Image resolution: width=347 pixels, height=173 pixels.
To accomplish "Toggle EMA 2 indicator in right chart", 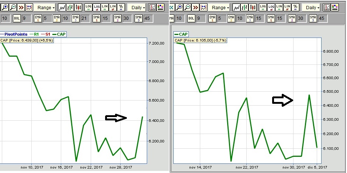I will click(x=231, y=18).
